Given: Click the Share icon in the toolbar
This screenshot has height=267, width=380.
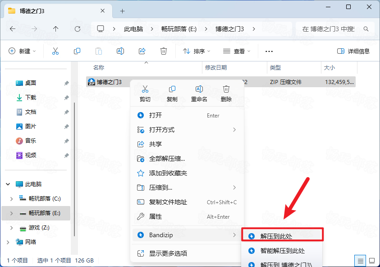Looking at the screenshot, I should point(142,51).
